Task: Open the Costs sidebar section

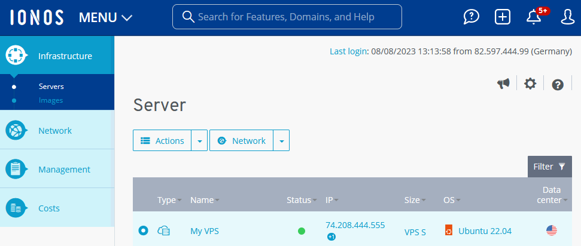Action: click(x=49, y=208)
